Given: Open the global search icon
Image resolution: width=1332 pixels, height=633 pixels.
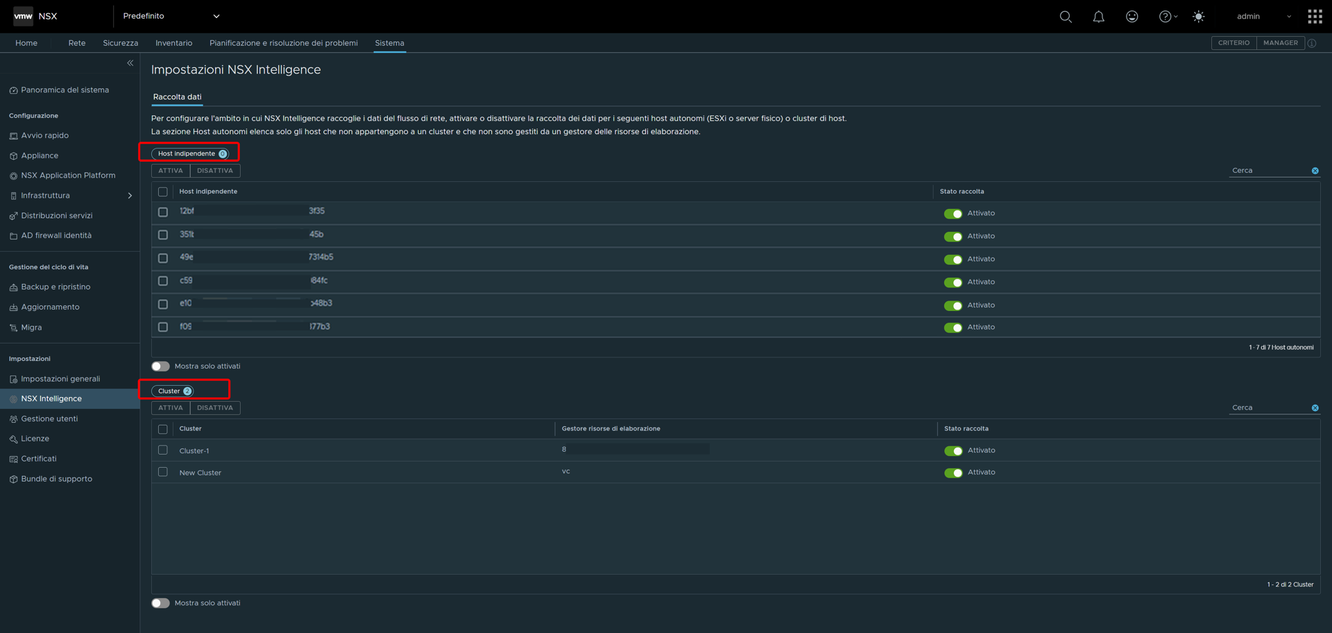Looking at the screenshot, I should pyautogui.click(x=1066, y=17).
